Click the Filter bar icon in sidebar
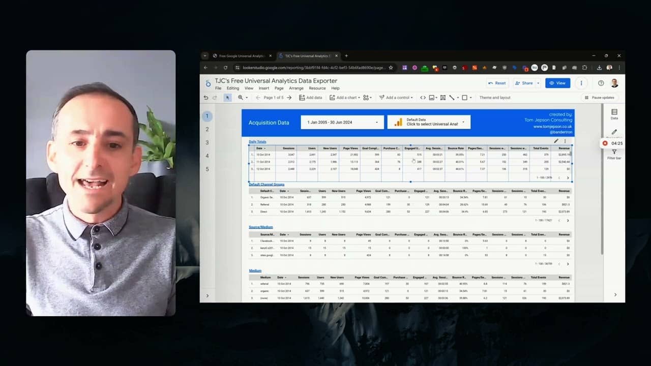 [x=614, y=152]
